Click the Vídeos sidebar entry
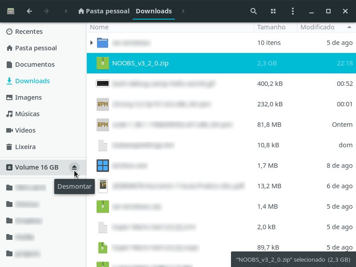 25,130
